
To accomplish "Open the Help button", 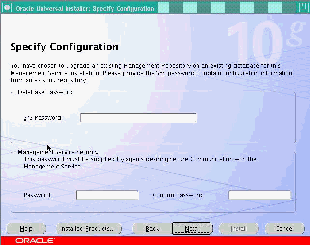I will pos(26,229).
